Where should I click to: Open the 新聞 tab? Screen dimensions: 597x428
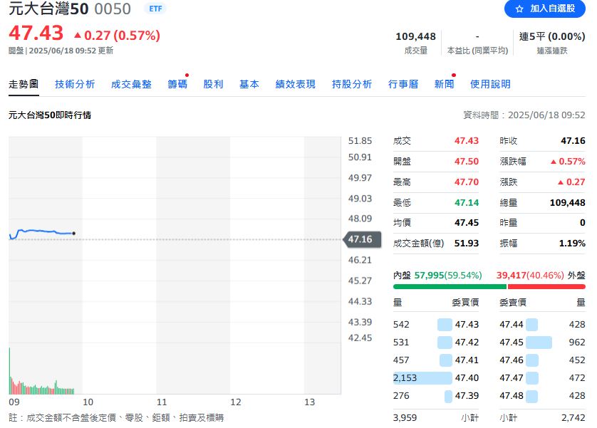click(445, 84)
